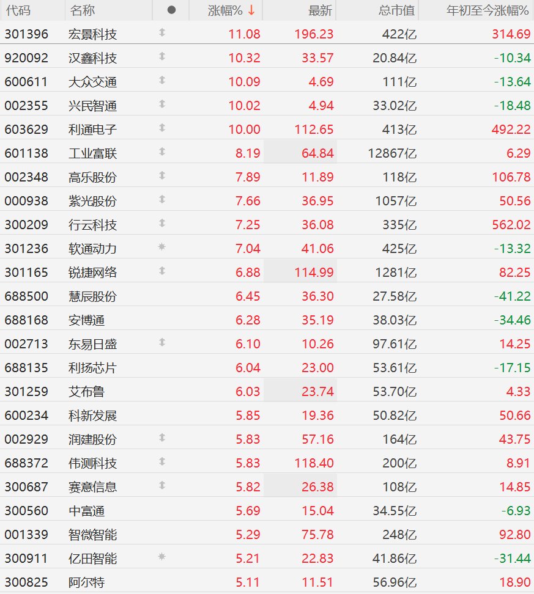Click the burst icon in the 软通动力 row
The image size is (534, 594).
coord(162,247)
